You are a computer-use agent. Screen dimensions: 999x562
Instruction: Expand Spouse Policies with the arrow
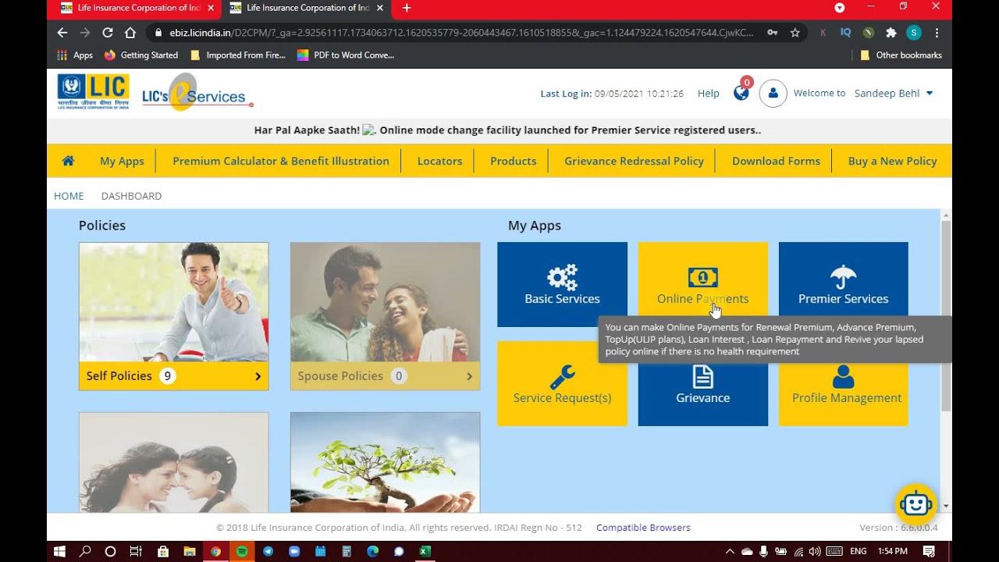(x=469, y=376)
